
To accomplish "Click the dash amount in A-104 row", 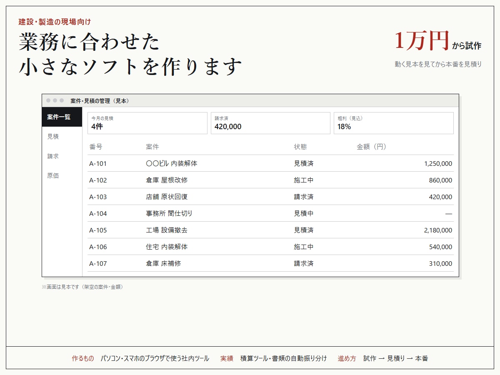I will (x=449, y=213).
